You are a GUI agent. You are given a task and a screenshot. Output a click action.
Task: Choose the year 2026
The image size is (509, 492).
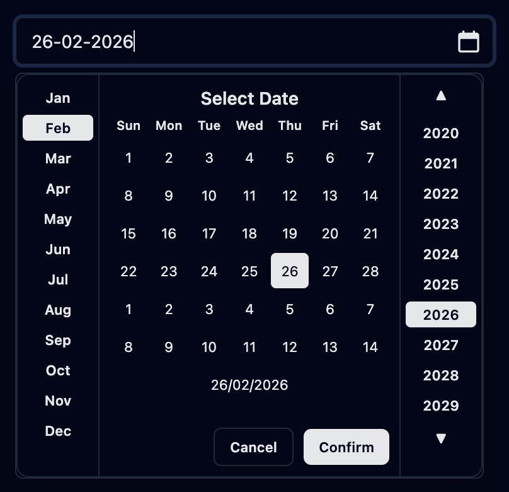440,314
